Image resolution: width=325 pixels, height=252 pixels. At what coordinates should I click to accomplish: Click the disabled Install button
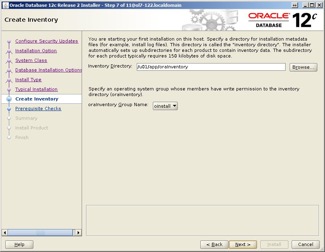click(274, 244)
